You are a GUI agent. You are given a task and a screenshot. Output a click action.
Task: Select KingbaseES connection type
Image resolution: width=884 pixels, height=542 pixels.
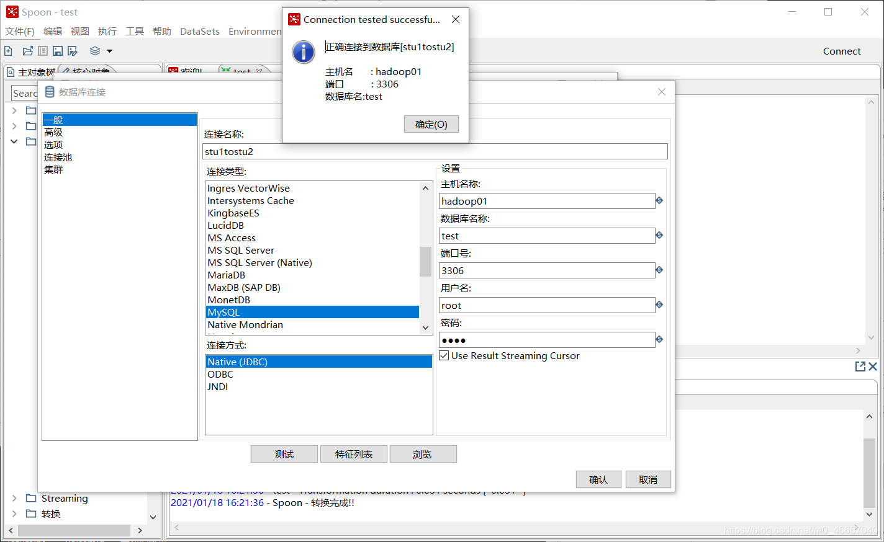pyautogui.click(x=312, y=213)
